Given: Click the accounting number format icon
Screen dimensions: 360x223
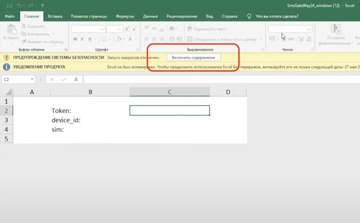Looking at the screenshot, I should point(272,39).
